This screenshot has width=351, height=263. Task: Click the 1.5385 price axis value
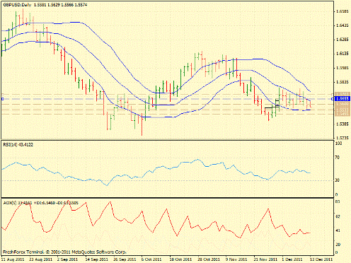click(x=343, y=124)
